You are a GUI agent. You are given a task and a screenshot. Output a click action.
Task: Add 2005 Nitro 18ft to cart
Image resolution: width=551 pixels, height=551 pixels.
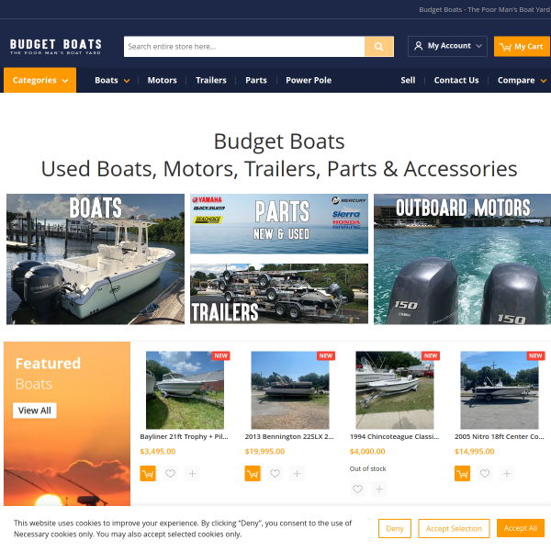click(463, 473)
